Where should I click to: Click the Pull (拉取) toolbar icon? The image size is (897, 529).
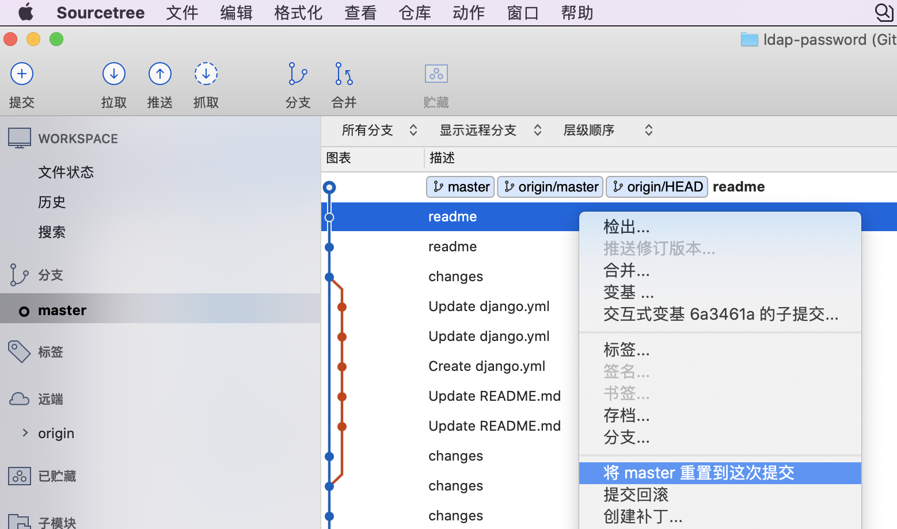coord(114,74)
